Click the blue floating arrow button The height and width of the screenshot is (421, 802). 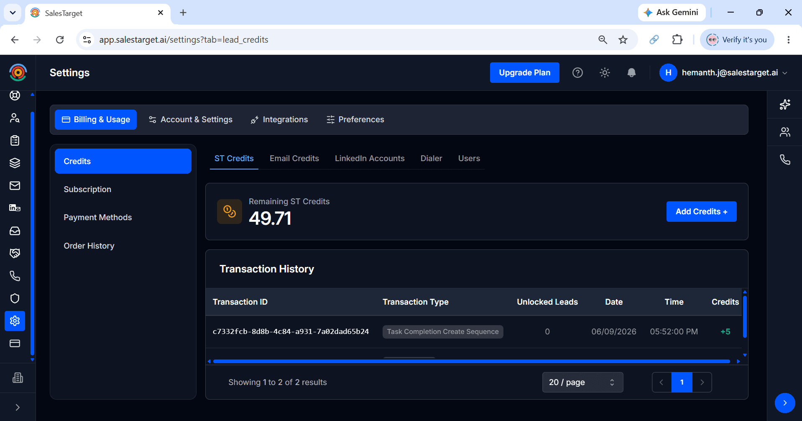point(785,403)
